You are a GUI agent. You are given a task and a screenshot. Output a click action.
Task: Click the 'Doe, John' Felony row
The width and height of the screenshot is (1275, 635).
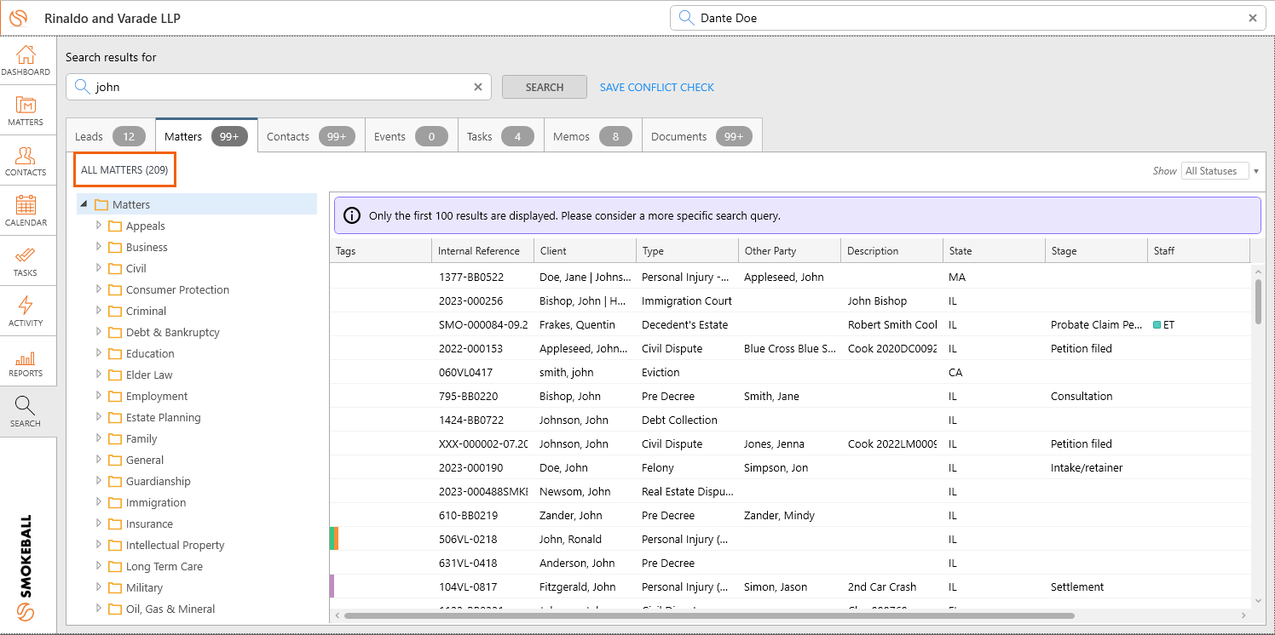792,467
